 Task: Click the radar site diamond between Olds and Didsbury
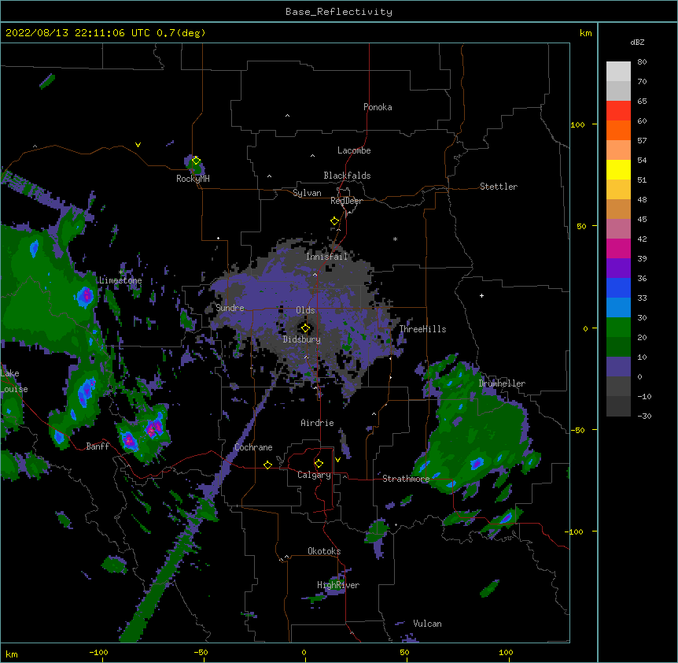(305, 328)
